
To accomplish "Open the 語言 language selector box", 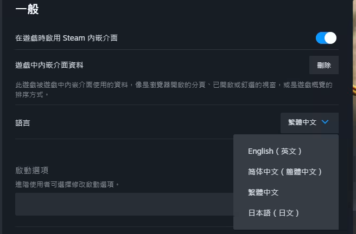I will pyautogui.click(x=309, y=122).
